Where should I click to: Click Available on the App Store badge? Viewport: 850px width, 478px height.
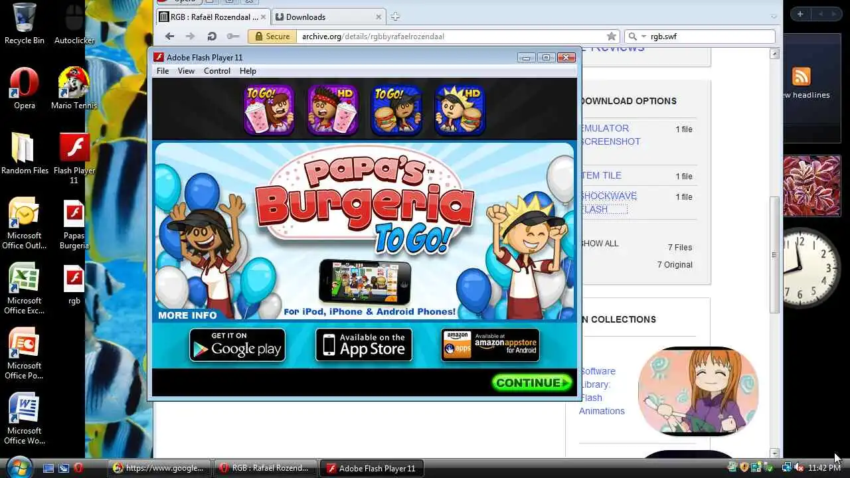coord(364,345)
